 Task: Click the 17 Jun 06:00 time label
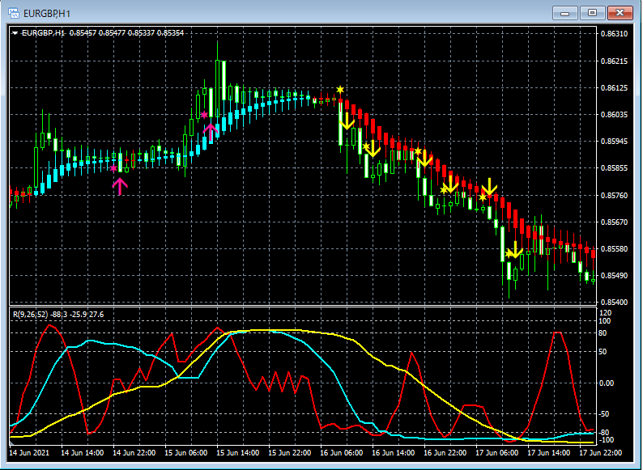coord(496,453)
